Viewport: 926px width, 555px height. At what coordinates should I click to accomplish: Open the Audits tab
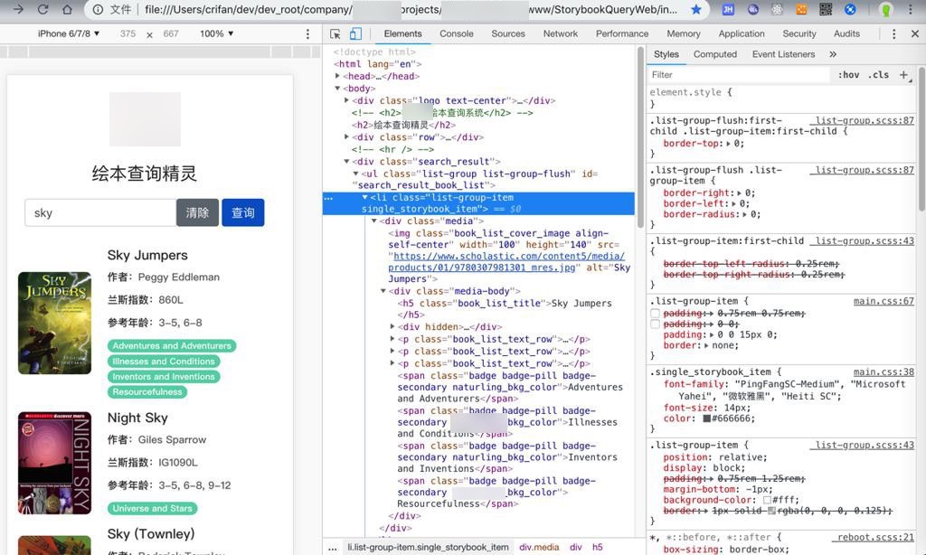pyautogui.click(x=846, y=33)
